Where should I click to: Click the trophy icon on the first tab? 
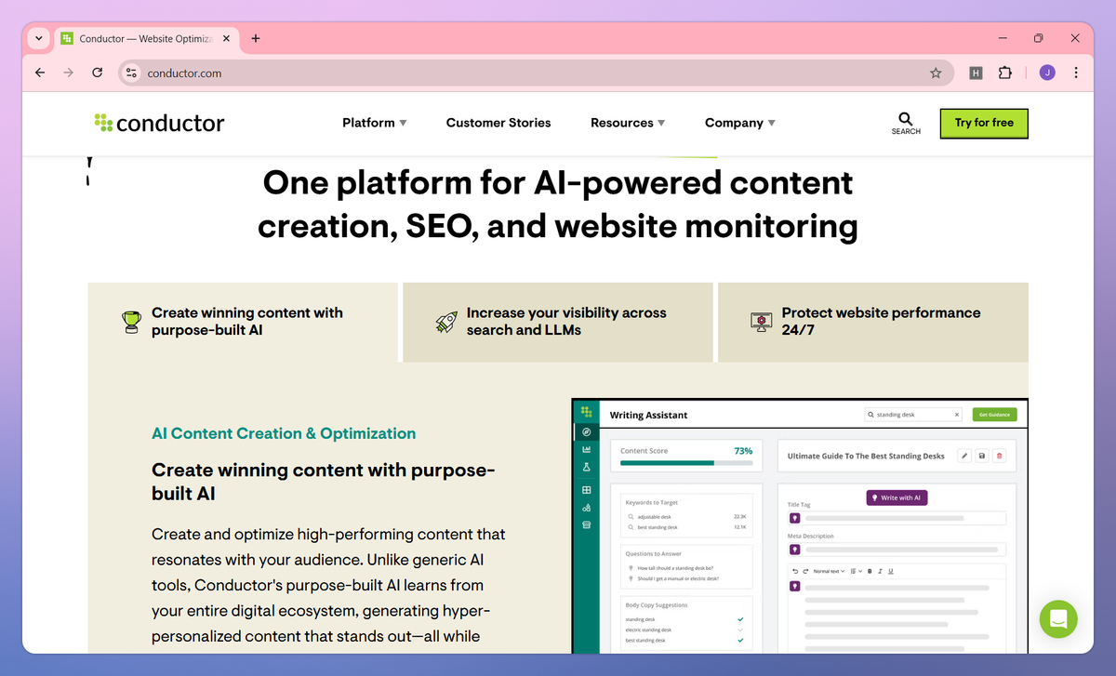131,322
